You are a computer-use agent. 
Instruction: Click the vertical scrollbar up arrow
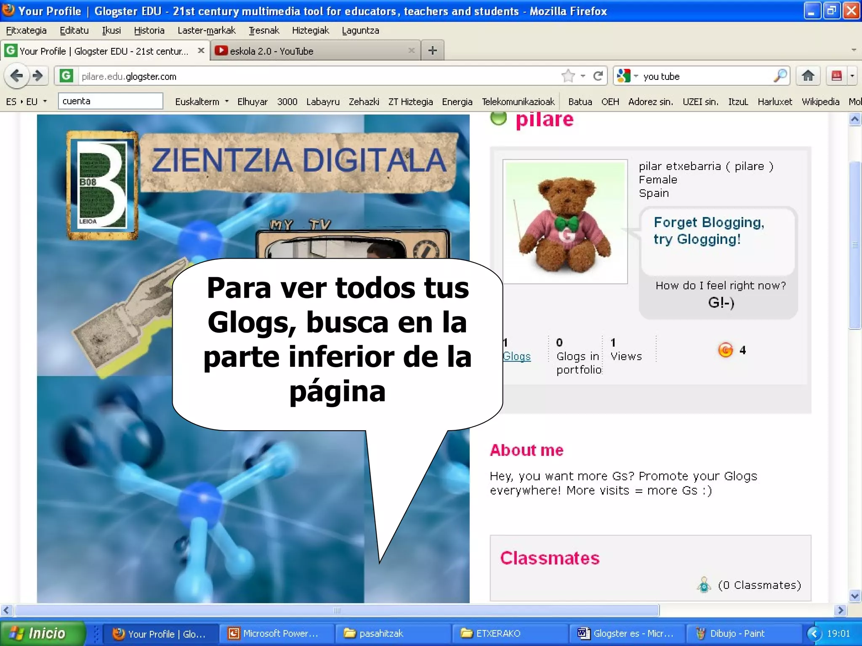[854, 119]
